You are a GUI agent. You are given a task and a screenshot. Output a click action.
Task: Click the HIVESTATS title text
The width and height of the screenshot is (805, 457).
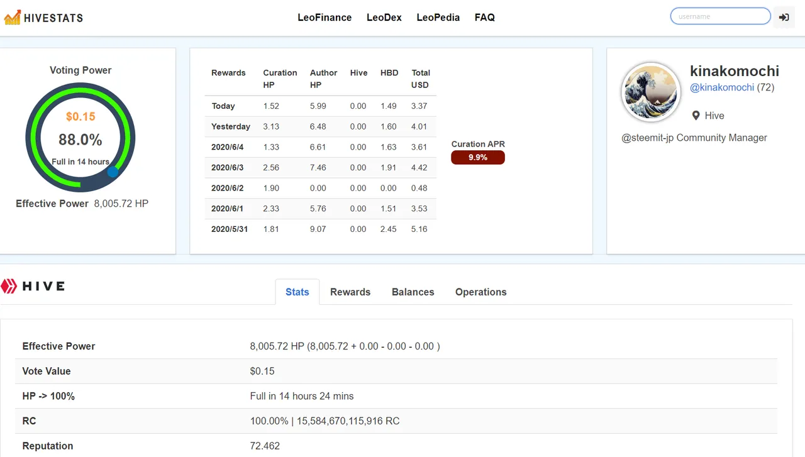[53, 18]
